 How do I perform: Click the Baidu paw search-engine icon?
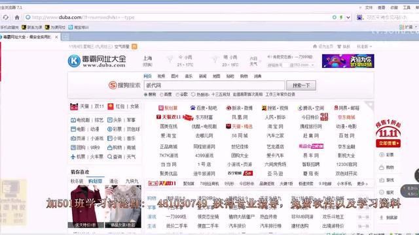[x=359, y=18]
